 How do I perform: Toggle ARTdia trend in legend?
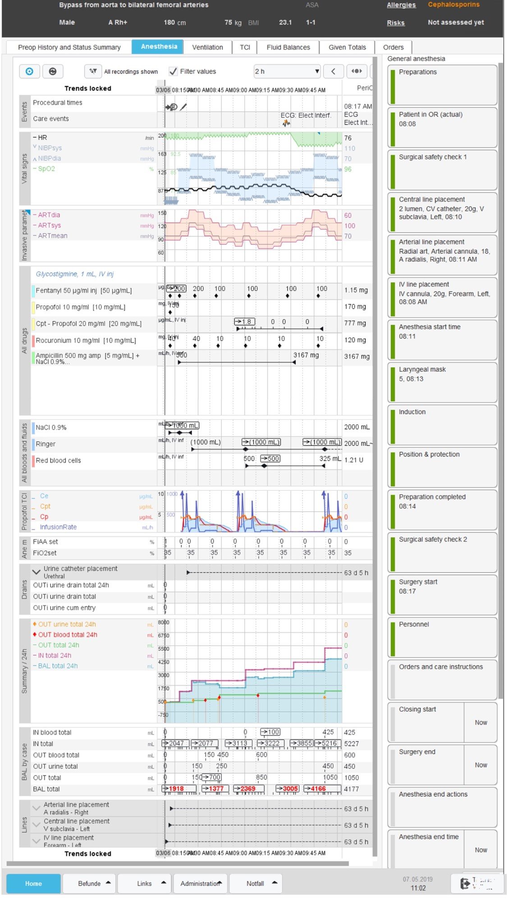pos(46,215)
